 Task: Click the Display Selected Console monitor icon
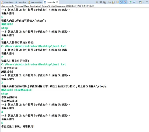click(x=134, y=2)
